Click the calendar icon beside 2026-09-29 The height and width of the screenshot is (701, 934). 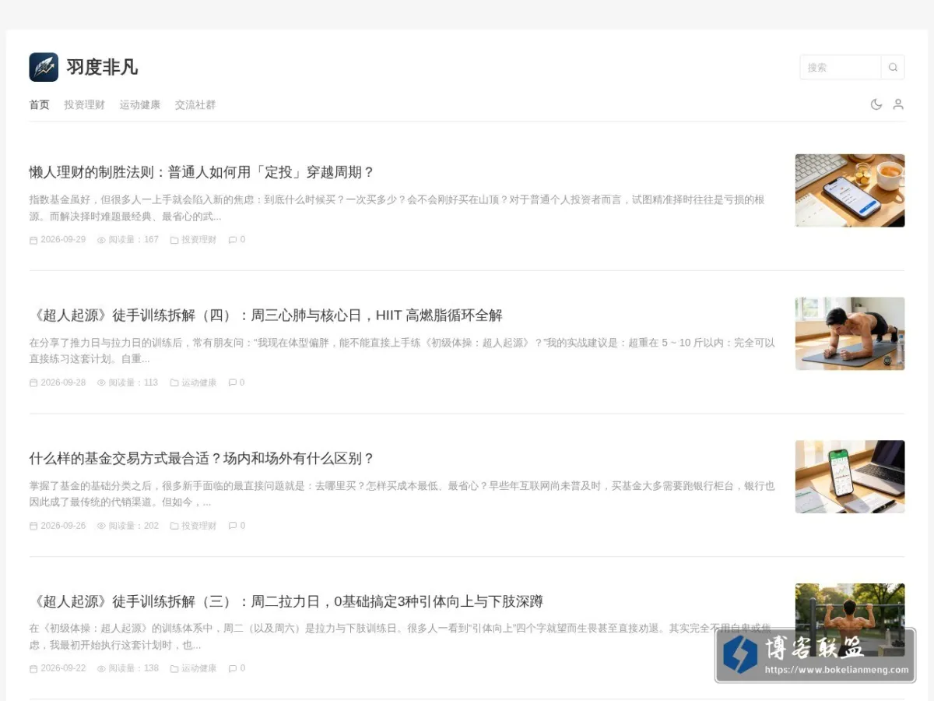point(33,240)
